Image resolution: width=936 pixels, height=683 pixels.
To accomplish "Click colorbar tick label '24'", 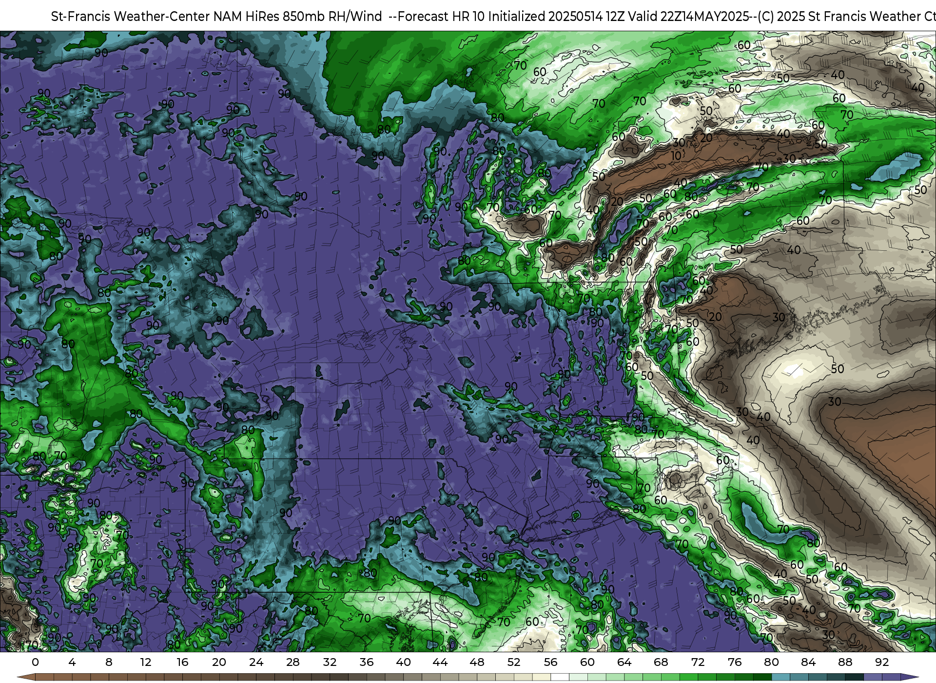I will [x=256, y=662].
